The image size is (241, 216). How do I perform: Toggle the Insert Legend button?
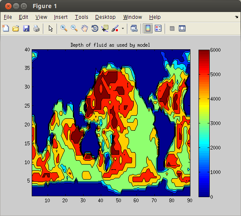(x=158, y=28)
